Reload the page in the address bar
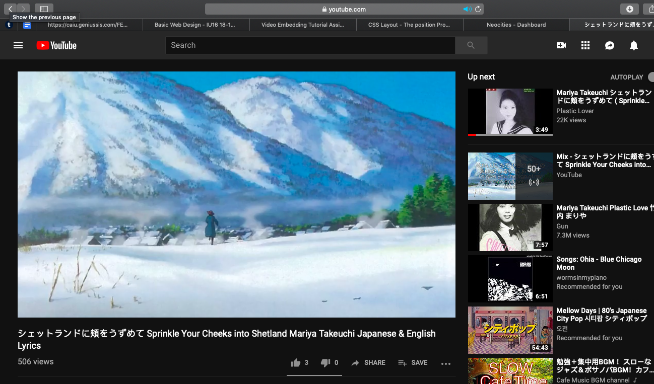Image resolution: width=654 pixels, height=384 pixels. point(478,9)
